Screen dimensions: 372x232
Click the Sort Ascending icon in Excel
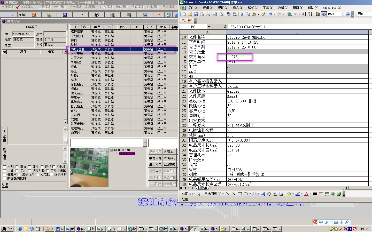304,14
